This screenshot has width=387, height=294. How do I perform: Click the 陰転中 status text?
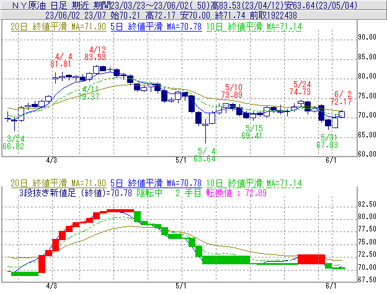click(x=150, y=192)
